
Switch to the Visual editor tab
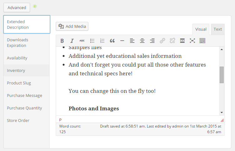(201, 29)
